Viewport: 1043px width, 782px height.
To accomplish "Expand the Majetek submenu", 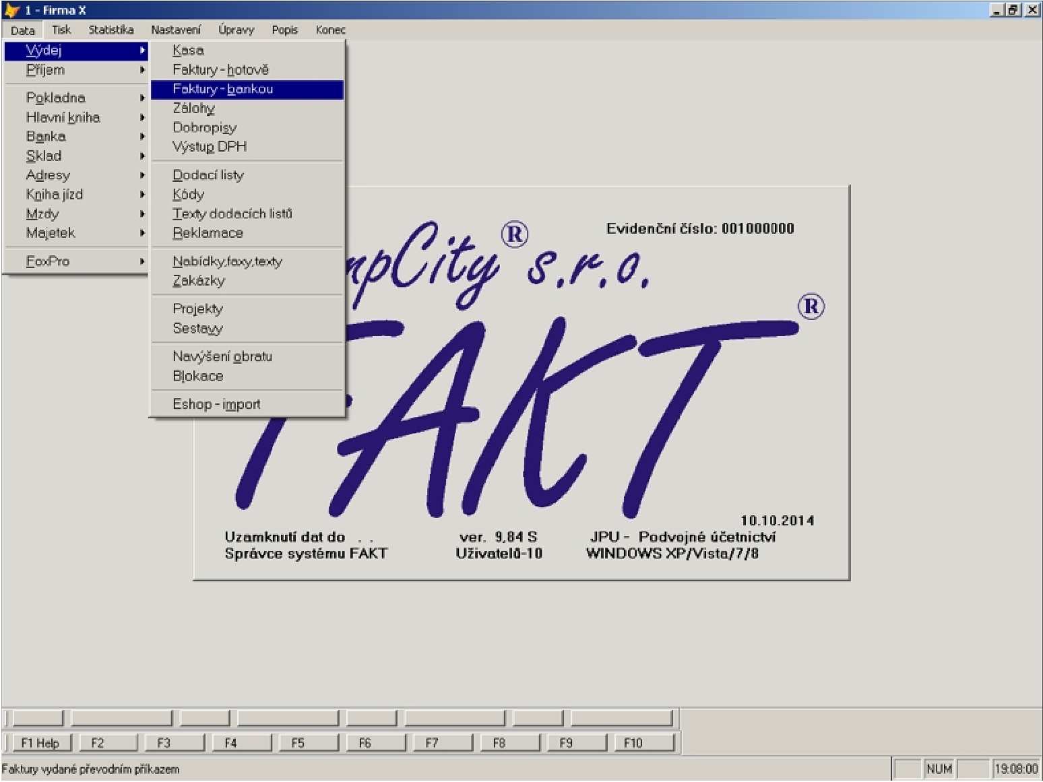I will 76,233.
